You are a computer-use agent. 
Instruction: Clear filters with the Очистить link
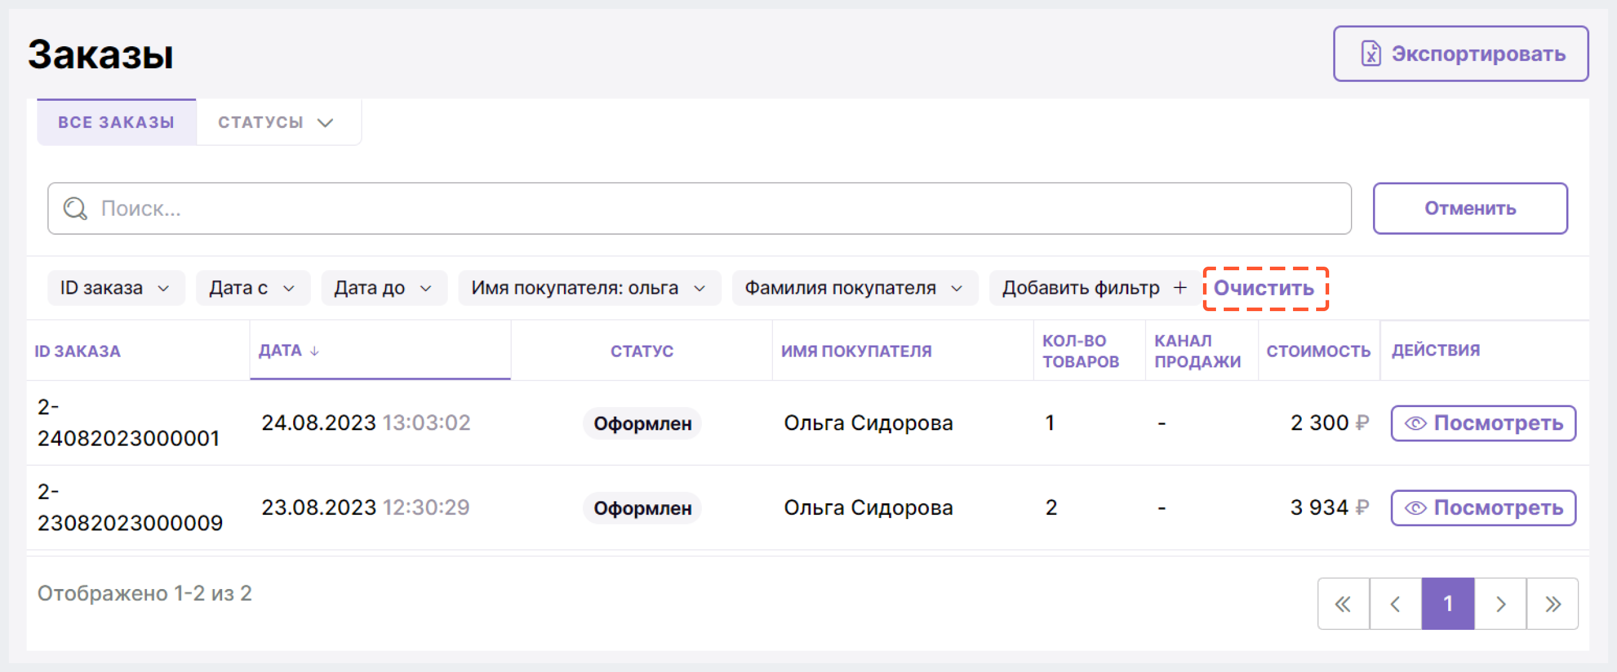click(x=1264, y=288)
